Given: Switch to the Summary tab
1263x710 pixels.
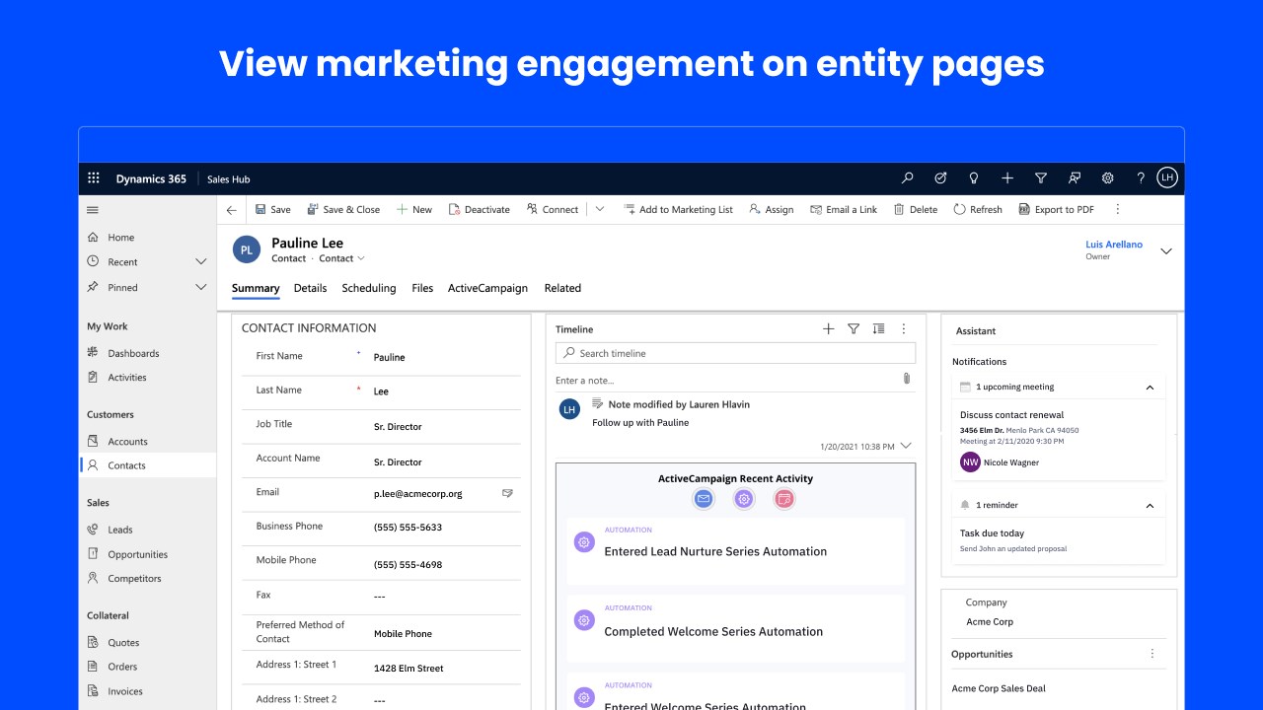Looking at the screenshot, I should 256,288.
